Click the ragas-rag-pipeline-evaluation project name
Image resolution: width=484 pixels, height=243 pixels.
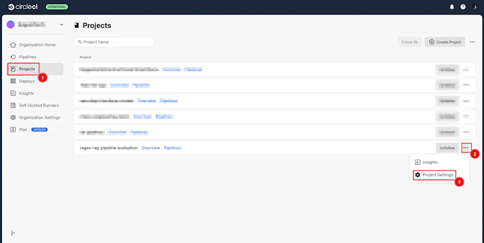(x=109, y=148)
